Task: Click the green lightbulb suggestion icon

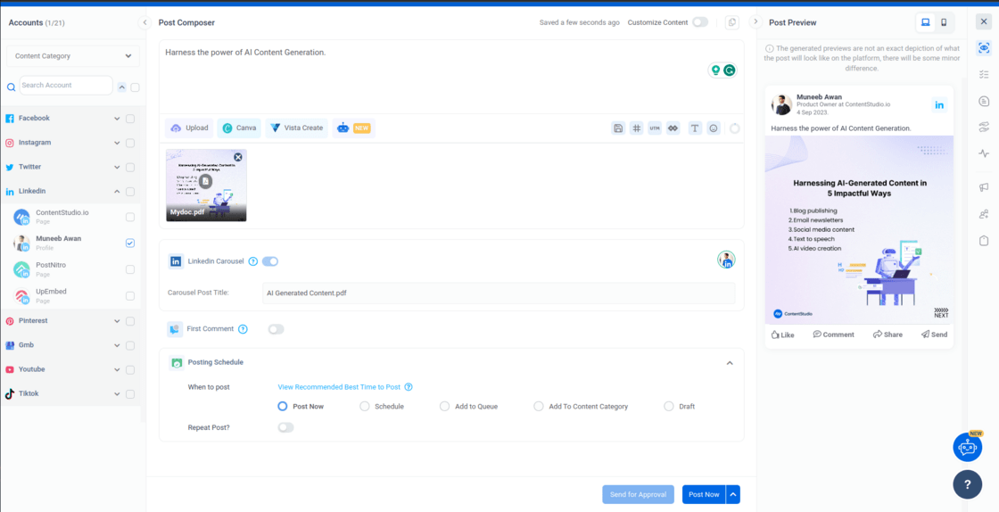Action: [715, 70]
